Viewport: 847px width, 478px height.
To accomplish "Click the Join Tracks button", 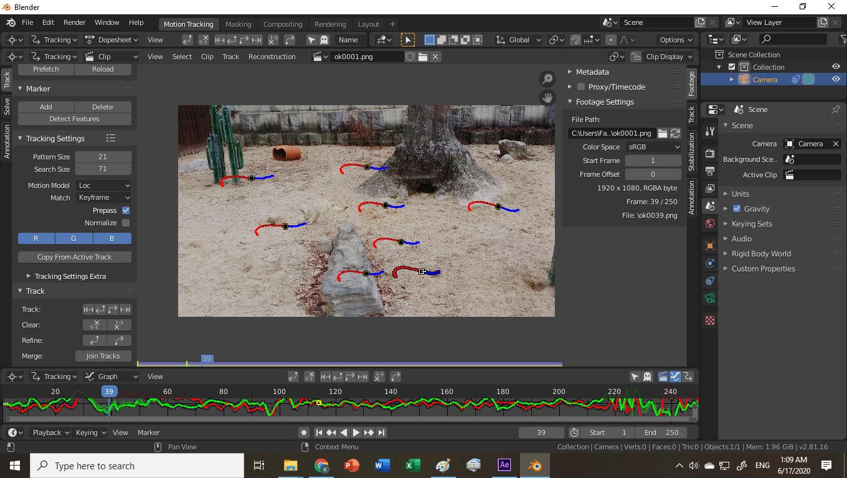I will (103, 356).
